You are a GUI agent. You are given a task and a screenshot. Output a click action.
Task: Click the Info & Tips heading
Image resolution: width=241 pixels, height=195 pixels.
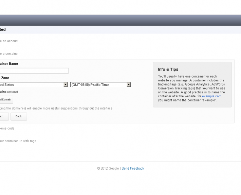(x=168, y=70)
